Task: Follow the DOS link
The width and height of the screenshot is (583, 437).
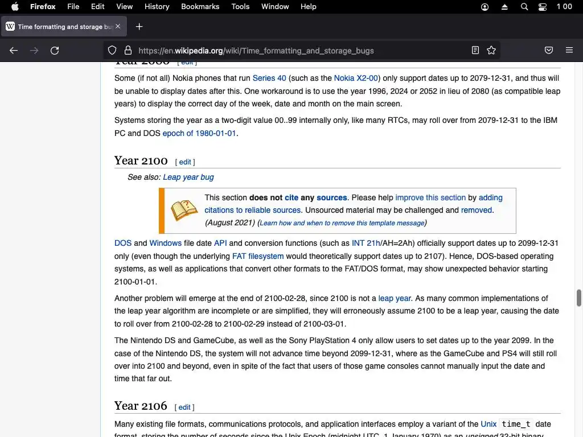Action: pyautogui.click(x=123, y=243)
